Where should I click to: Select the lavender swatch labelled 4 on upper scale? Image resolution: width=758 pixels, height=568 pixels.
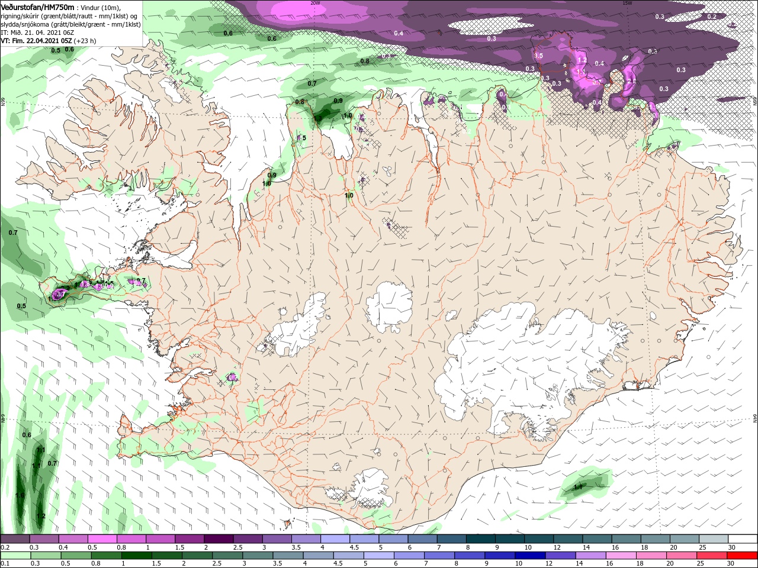(335, 540)
